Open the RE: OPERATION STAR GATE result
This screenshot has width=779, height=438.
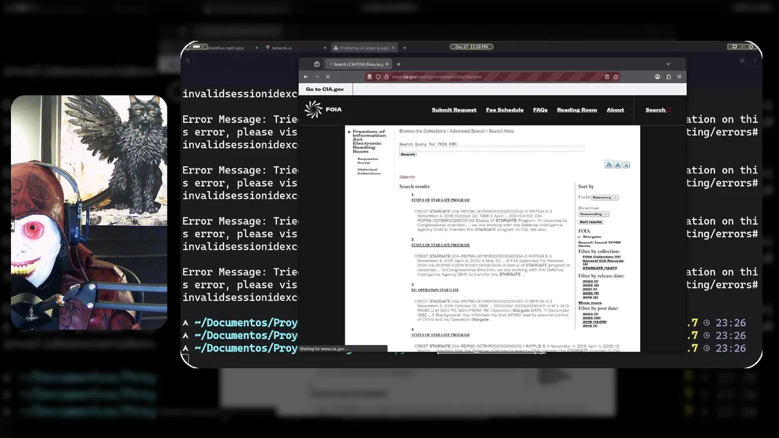pos(435,290)
